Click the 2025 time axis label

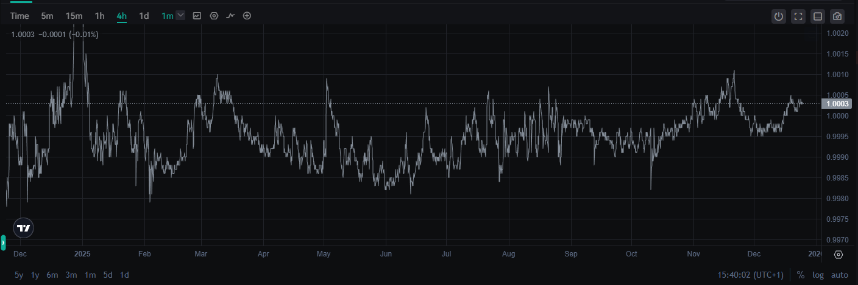82,254
